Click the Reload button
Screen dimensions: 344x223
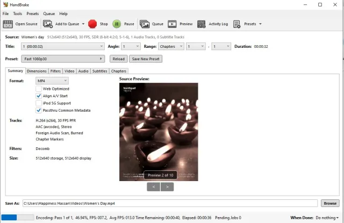118,59
